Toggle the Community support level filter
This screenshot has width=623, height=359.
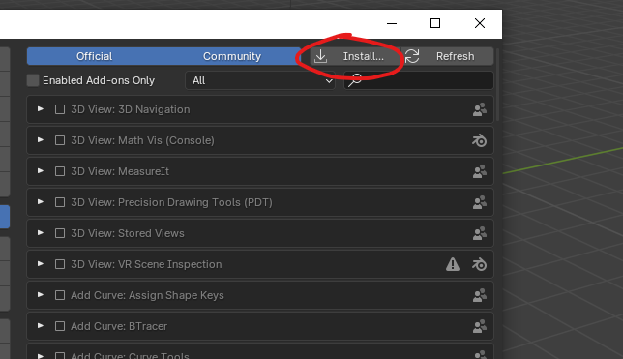tap(232, 56)
